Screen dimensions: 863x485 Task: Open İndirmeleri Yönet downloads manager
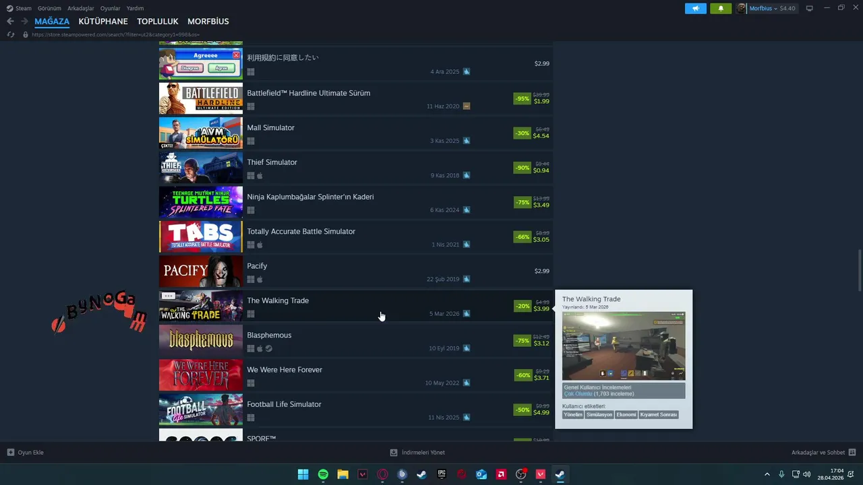point(417,453)
